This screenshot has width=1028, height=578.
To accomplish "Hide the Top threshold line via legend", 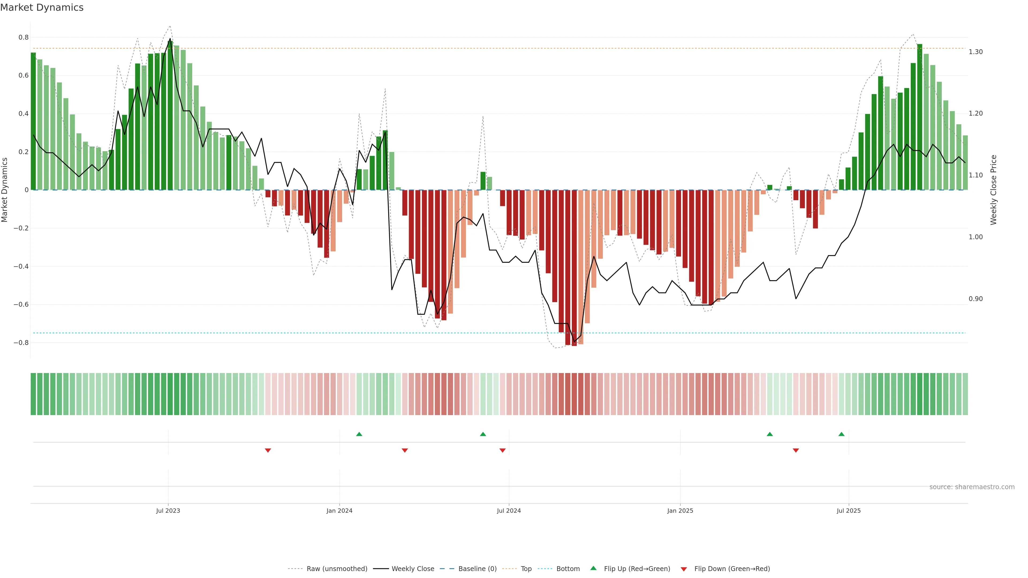I will pos(526,569).
